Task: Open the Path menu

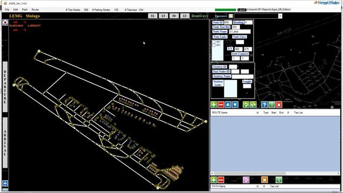Action: [x=25, y=10]
